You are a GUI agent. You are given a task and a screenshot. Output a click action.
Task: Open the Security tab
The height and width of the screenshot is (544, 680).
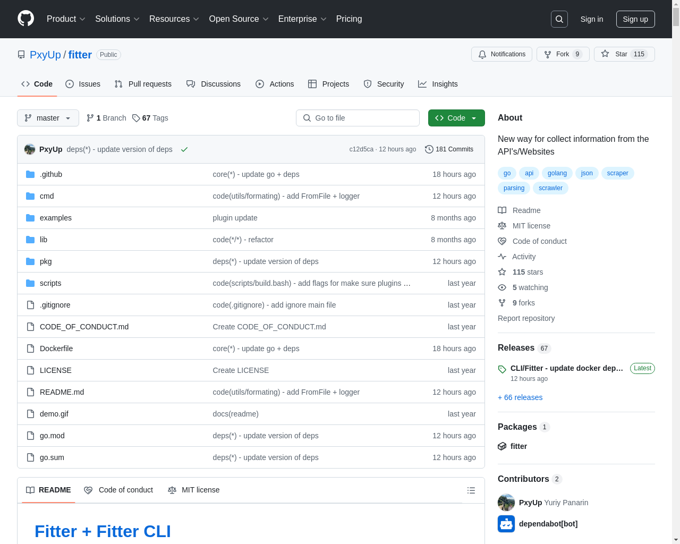[x=384, y=84]
